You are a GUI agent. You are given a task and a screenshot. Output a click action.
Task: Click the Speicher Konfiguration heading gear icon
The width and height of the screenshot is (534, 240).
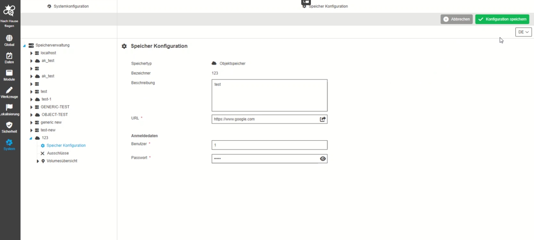pyautogui.click(x=124, y=46)
